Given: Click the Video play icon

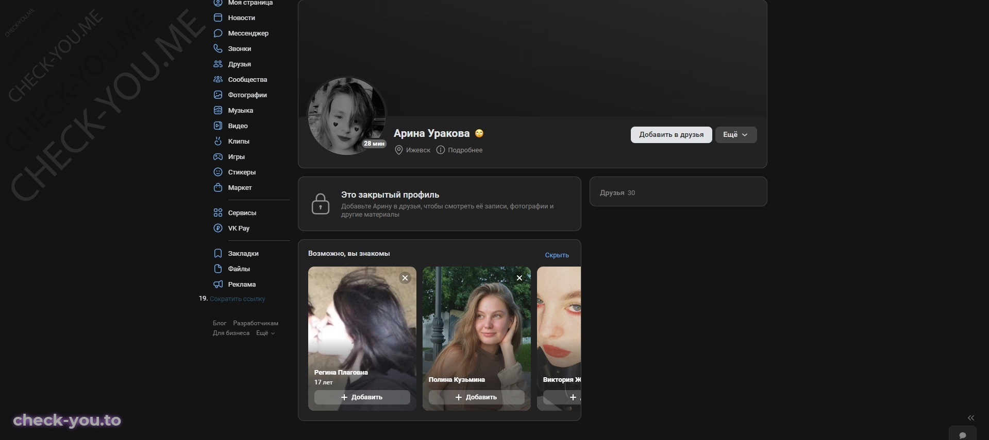Looking at the screenshot, I should [x=218, y=126].
